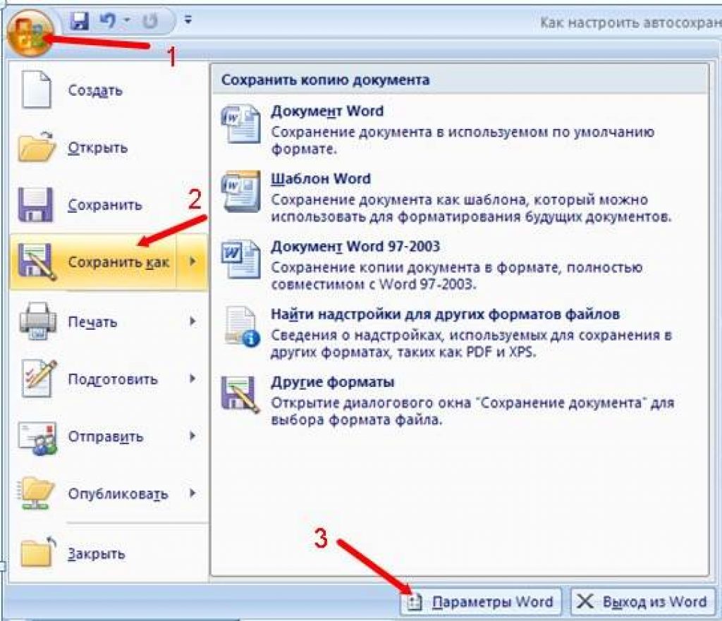Click the Документ Word file icon
722x621 pixels.
pos(240,124)
